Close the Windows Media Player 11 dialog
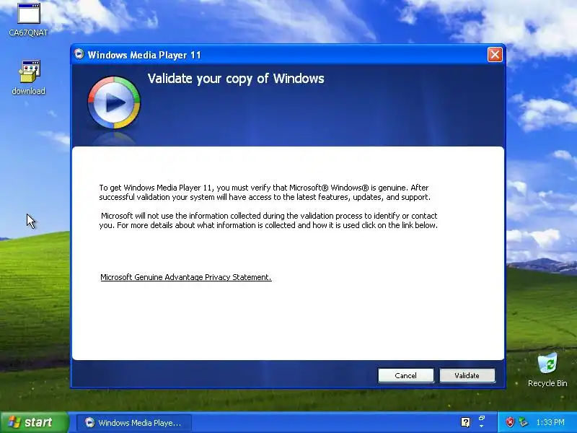This screenshot has height=433, width=577. (495, 55)
